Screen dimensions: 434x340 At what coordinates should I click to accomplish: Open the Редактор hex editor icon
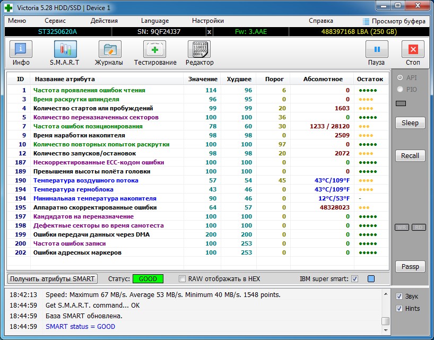199,49
